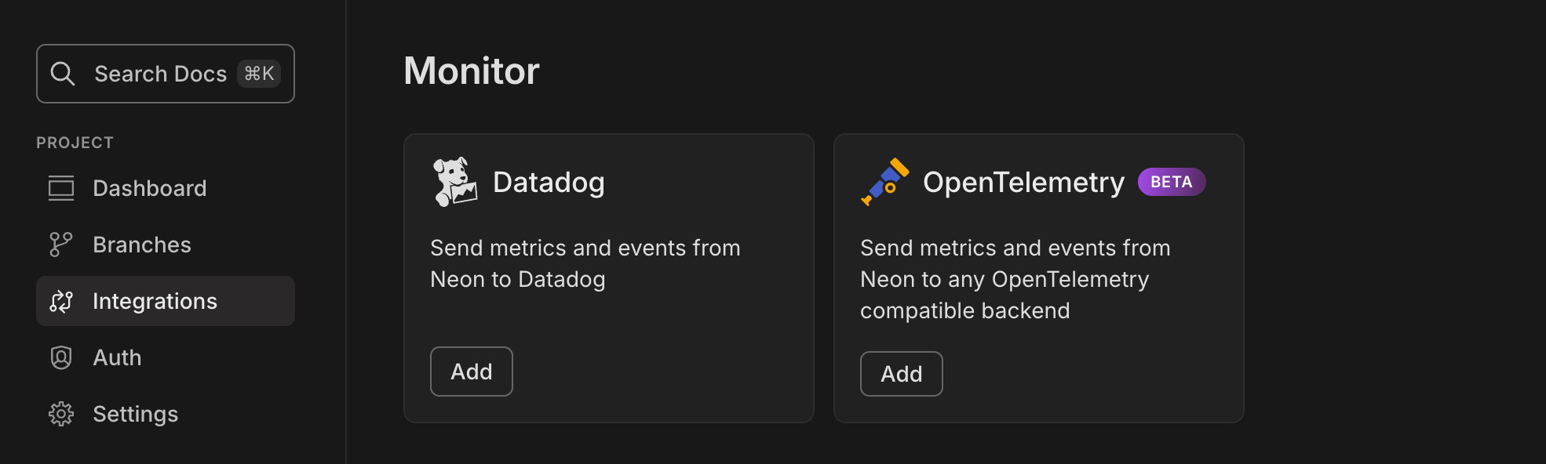Click the Integrations connector icon
Viewport: 1546px width, 464px height.
coord(60,301)
